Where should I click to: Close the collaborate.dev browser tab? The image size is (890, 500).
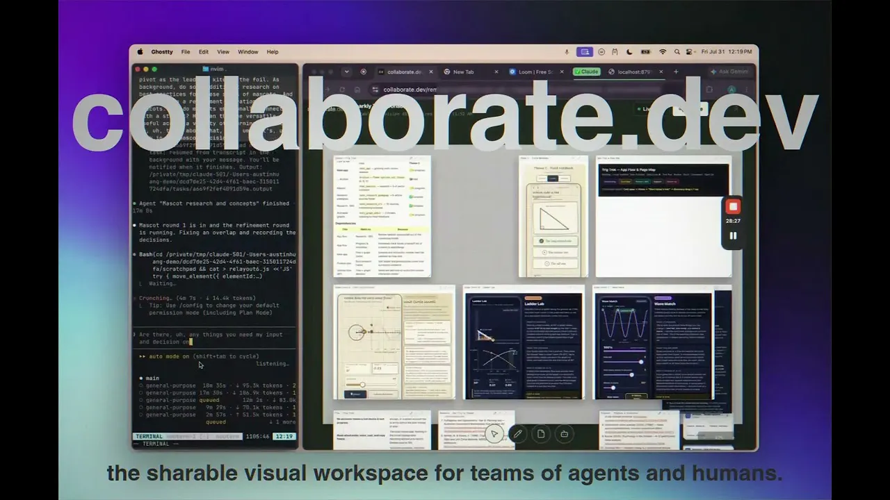(x=431, y=72)
